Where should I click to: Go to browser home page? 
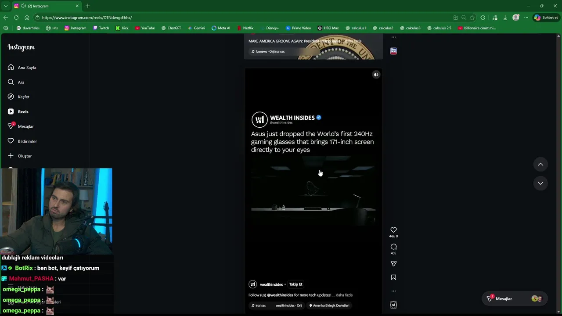pos(27,18)
